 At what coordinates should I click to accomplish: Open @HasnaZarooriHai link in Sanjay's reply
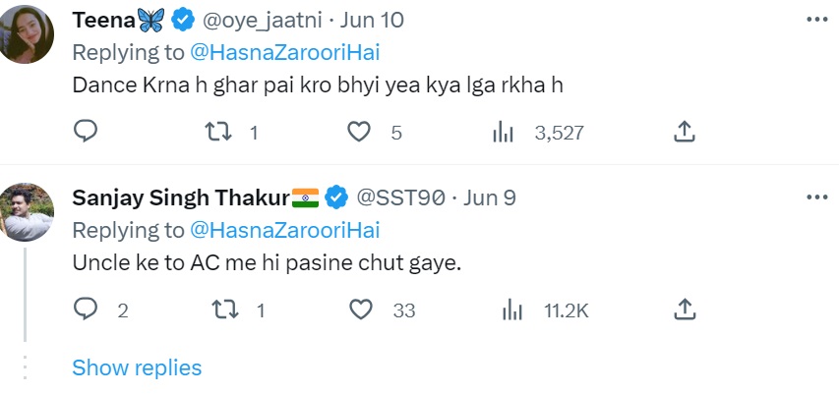click(x=284, y=230)
